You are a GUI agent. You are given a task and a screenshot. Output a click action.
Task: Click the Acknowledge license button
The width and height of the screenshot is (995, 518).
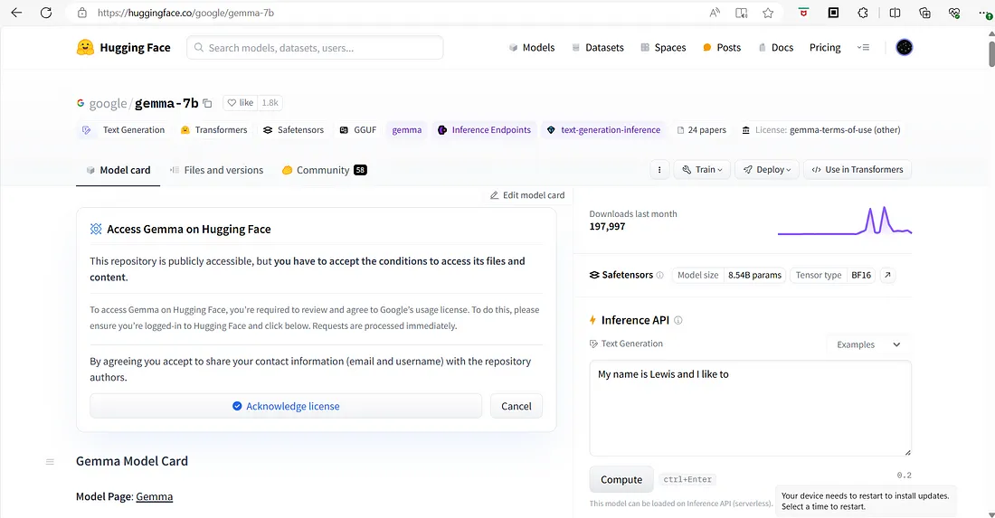pos(286,407)
